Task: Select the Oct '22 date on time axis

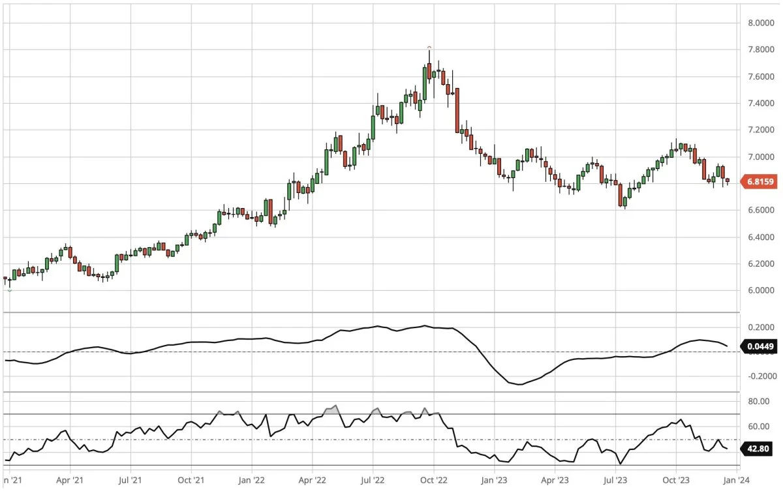Action: [433, 481]
